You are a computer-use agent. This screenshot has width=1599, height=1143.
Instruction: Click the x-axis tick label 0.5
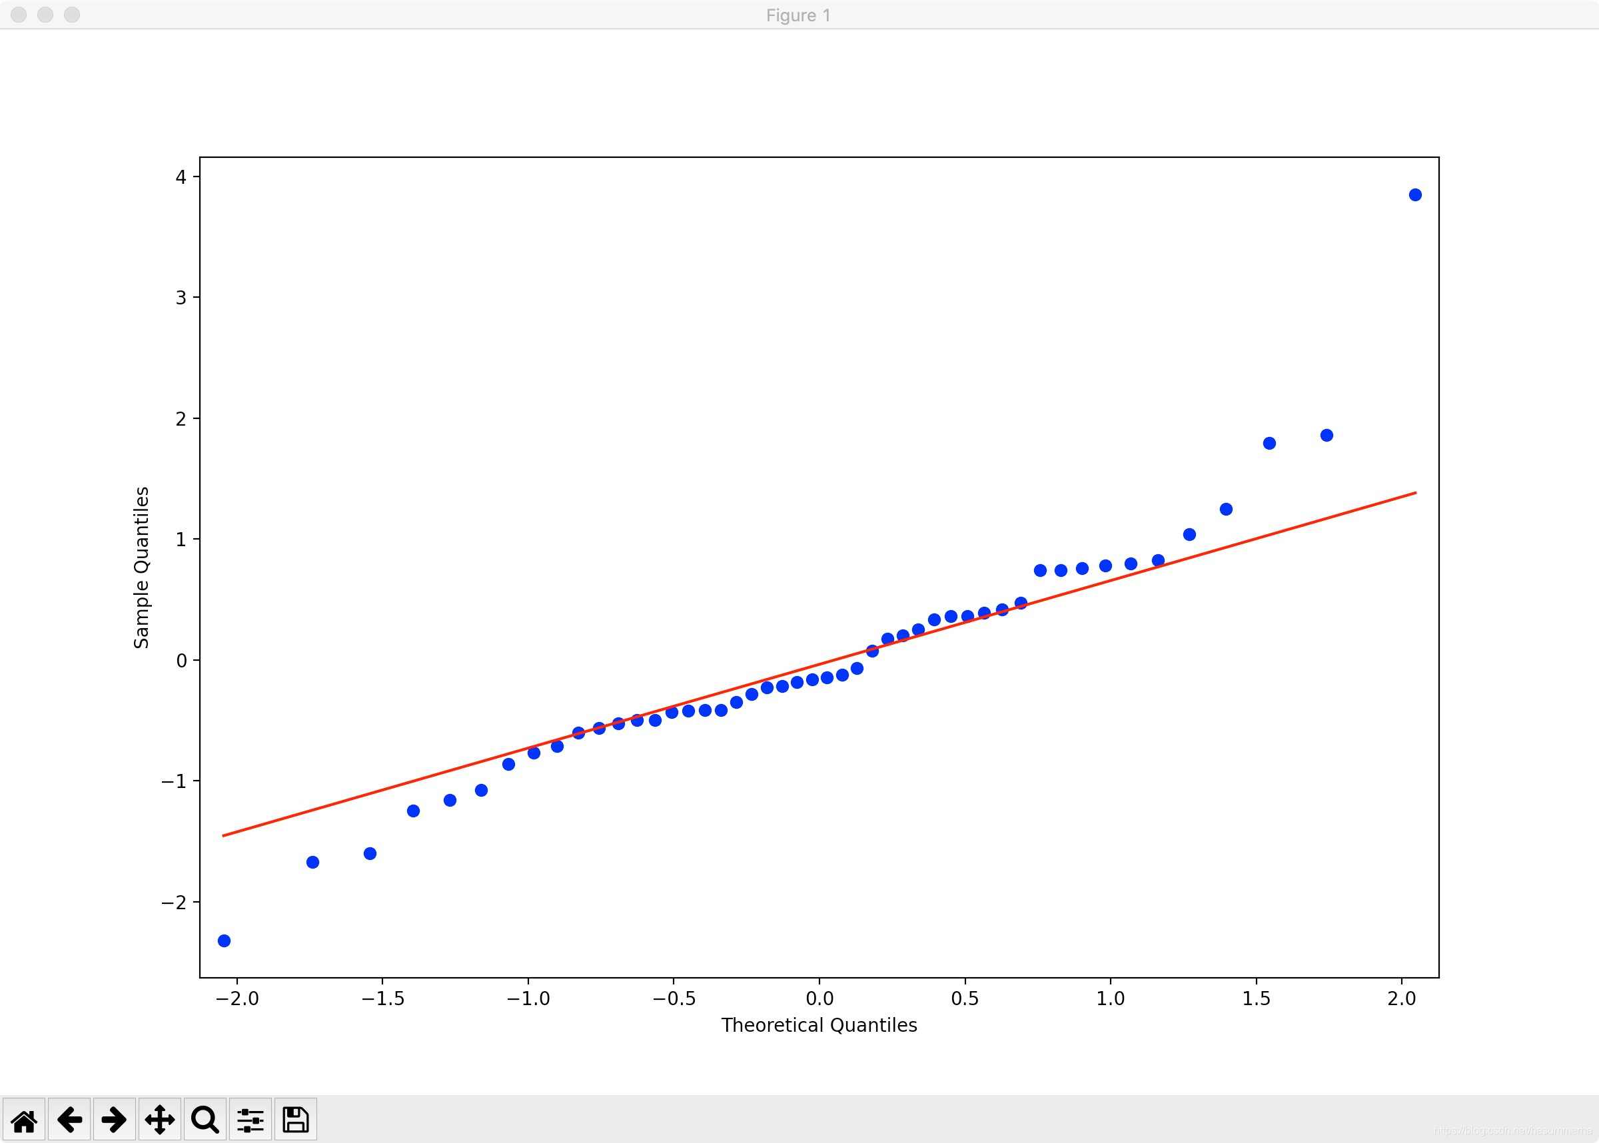point(965,998)
